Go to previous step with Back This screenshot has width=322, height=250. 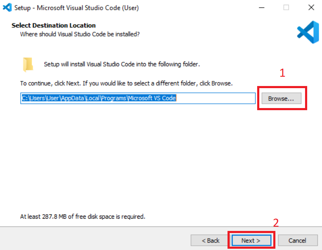pos(211,240)
